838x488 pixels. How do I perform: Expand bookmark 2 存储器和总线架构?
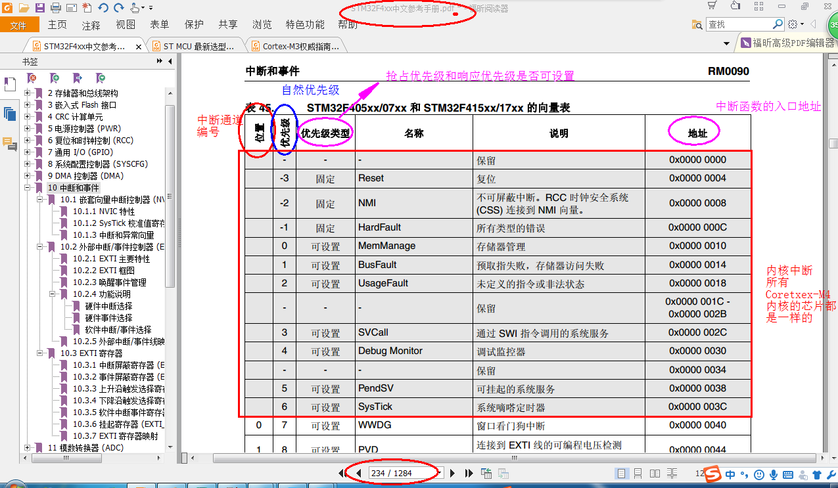(x=28, y=93)
